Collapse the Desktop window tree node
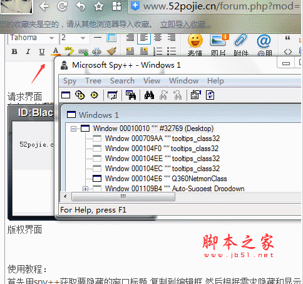Image resolution: width=303 pixels, height=284 pixels. pos(73,129)
